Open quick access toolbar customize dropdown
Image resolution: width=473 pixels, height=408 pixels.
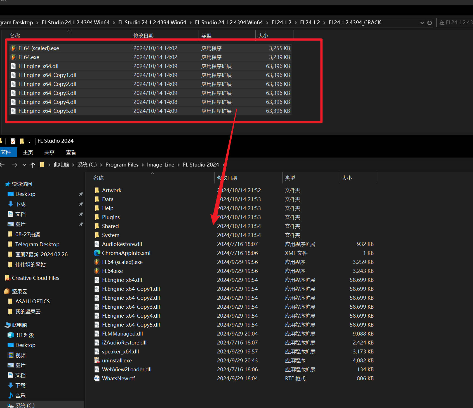click(x=29, y=141)
